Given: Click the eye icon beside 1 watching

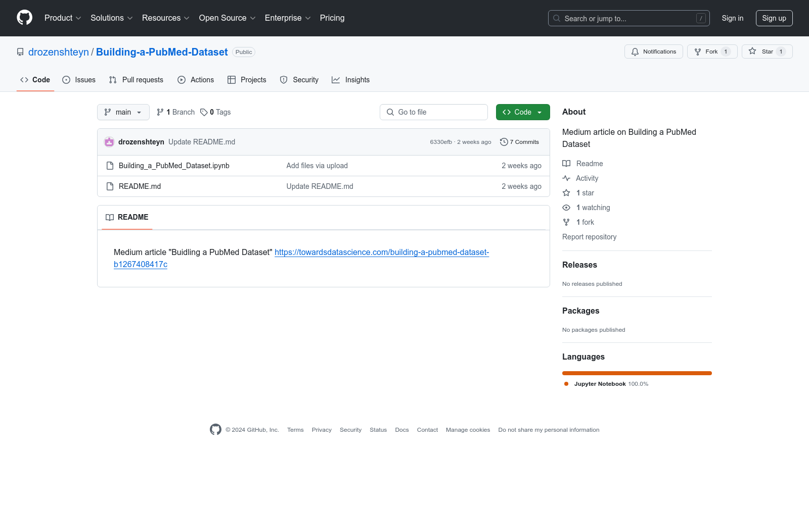Looking at the screenshot, I should pos(566,208).
